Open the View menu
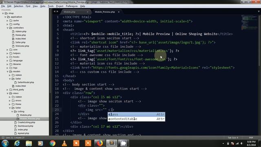This screenshot has width=261, height=147. tap(35, 6)
